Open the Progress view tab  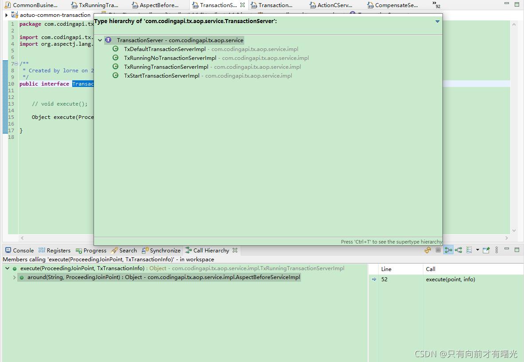click(91, 250)
